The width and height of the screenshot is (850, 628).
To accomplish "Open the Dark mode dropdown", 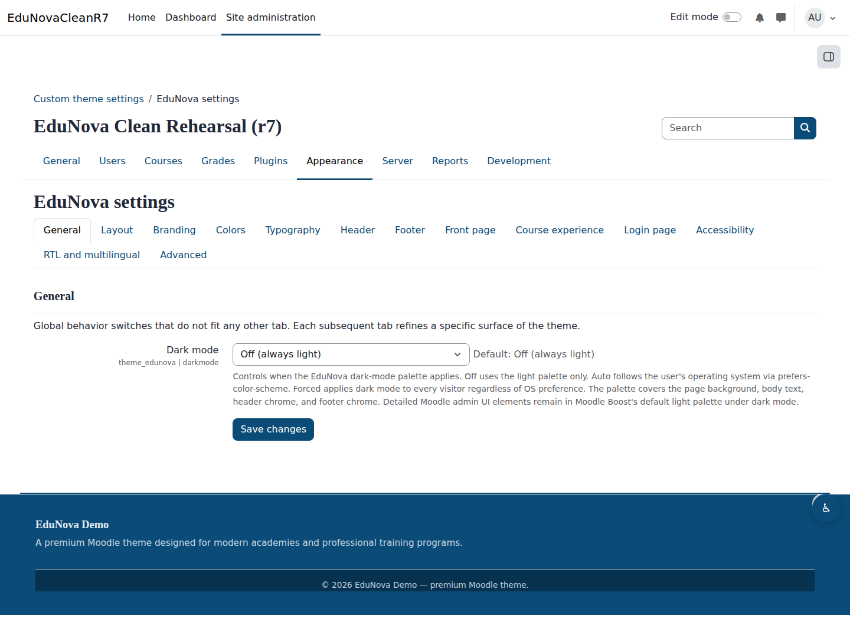I will (x=351, y=354).
